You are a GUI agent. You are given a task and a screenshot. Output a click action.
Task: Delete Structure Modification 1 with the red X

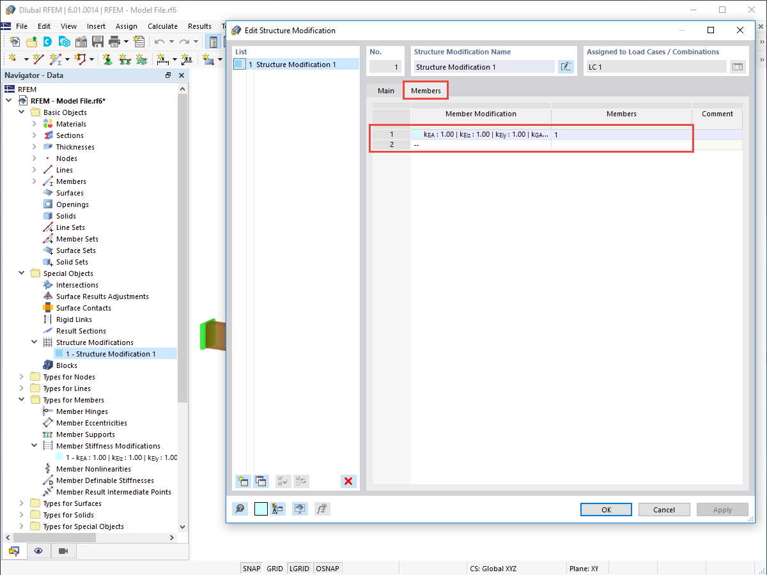[x=348, y=481]
